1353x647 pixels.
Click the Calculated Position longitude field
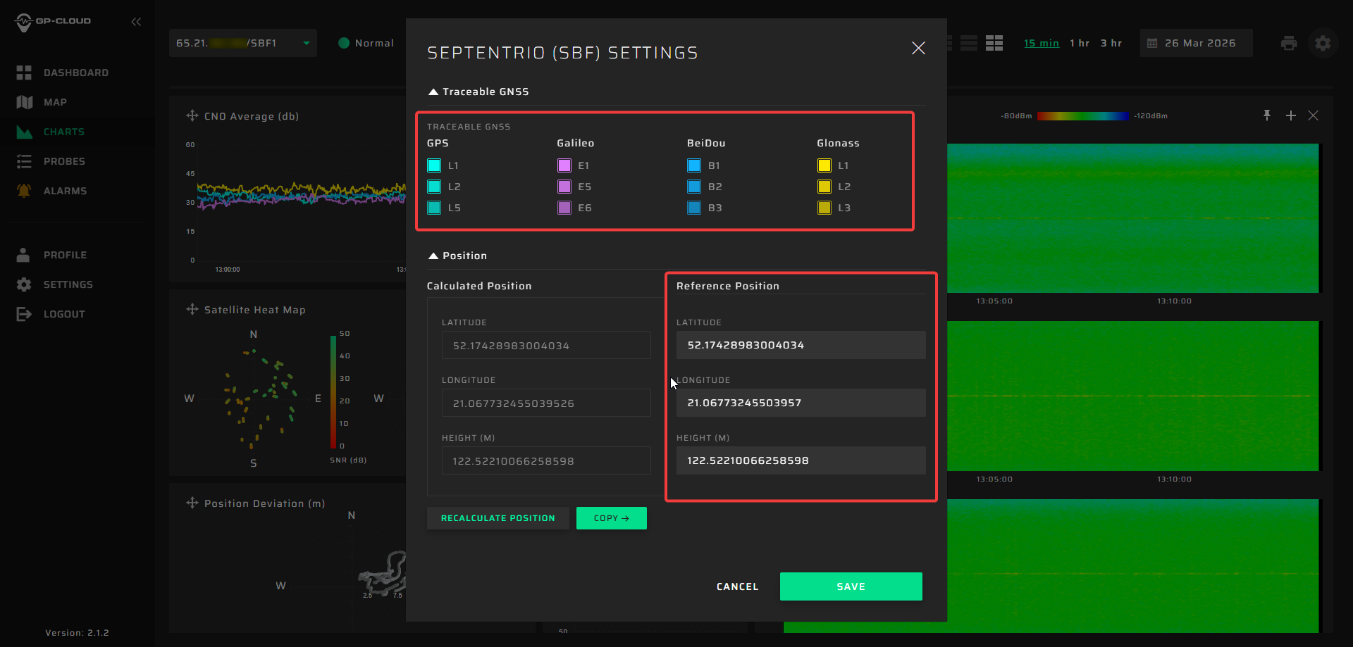(x=546, y=403)
